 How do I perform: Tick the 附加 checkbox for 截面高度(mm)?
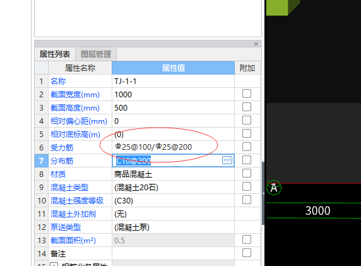click(x=247, y=107)
